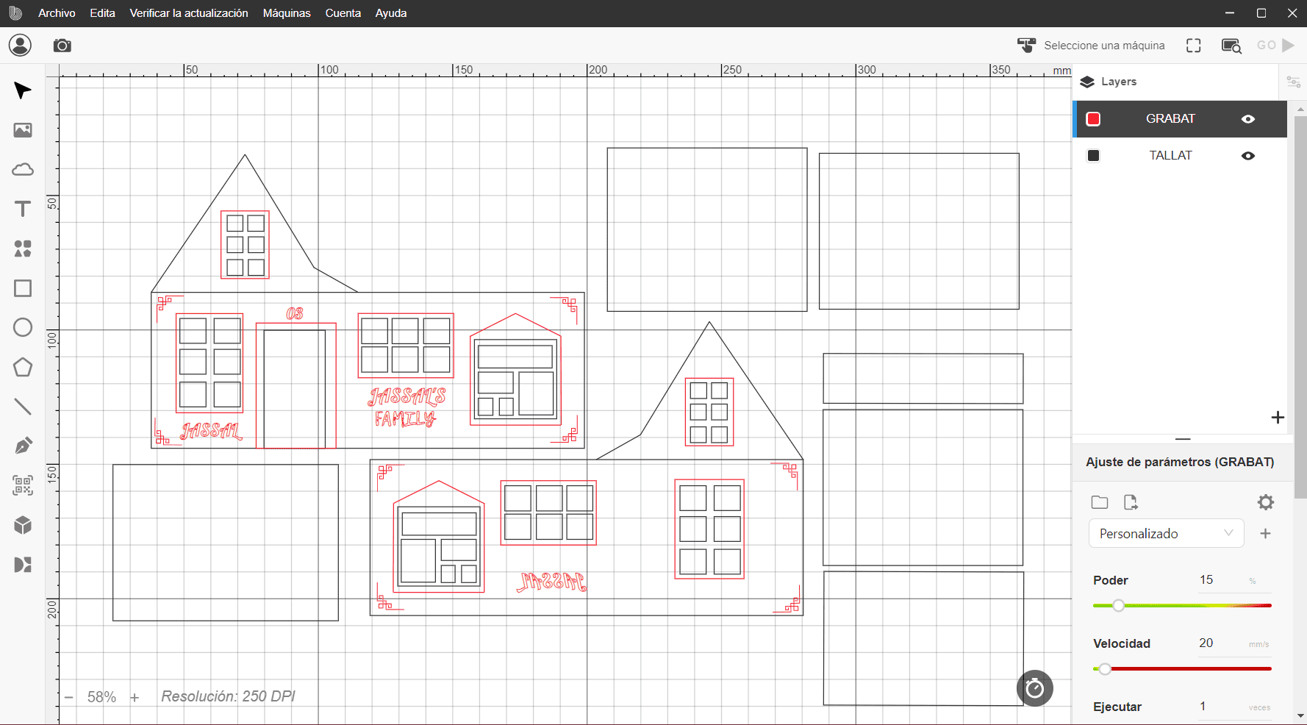Select the Text tool in left toolbar
The height and width of the screenshot is (725, 1307).
coord(23,210)
